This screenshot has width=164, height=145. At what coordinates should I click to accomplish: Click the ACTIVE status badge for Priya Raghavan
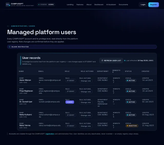pyautogui.click(x=131, y=91)
